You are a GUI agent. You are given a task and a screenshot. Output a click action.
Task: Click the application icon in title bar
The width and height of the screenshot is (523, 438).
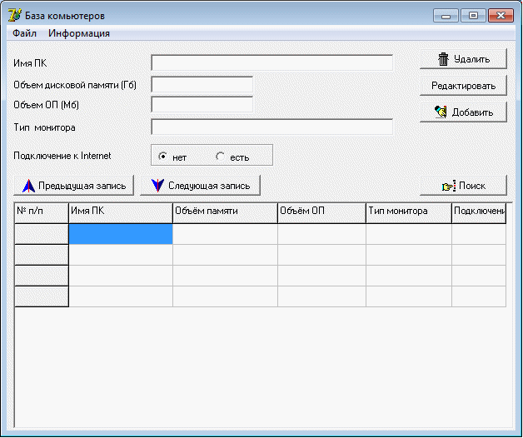pos(15,15)
